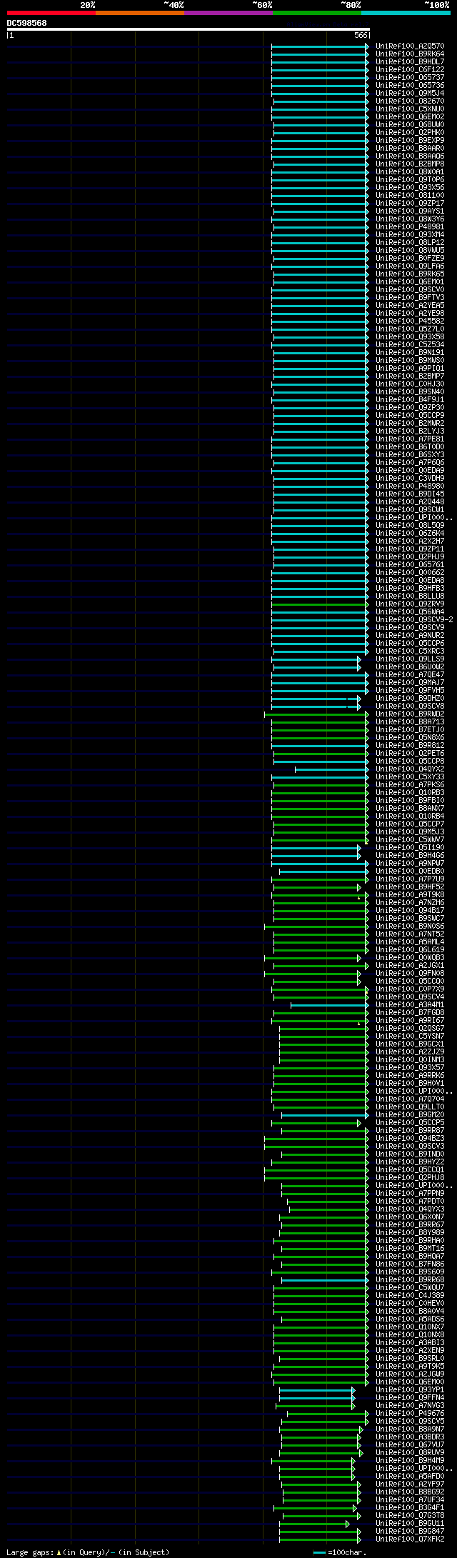
Task: Select label UniRef100_B9N0S6
Action: pos(410,927)
